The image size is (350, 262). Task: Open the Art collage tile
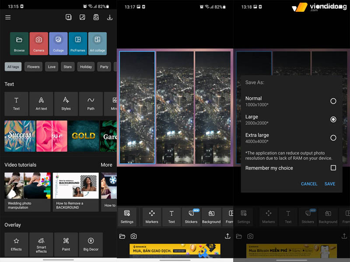97,43
